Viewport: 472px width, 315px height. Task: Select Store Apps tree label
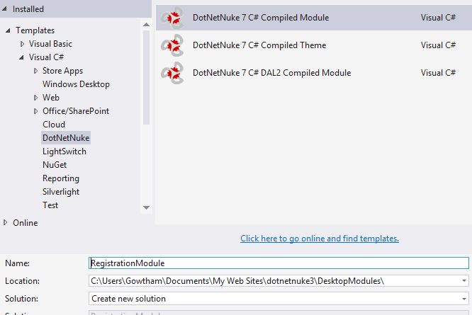pos(62,71)
